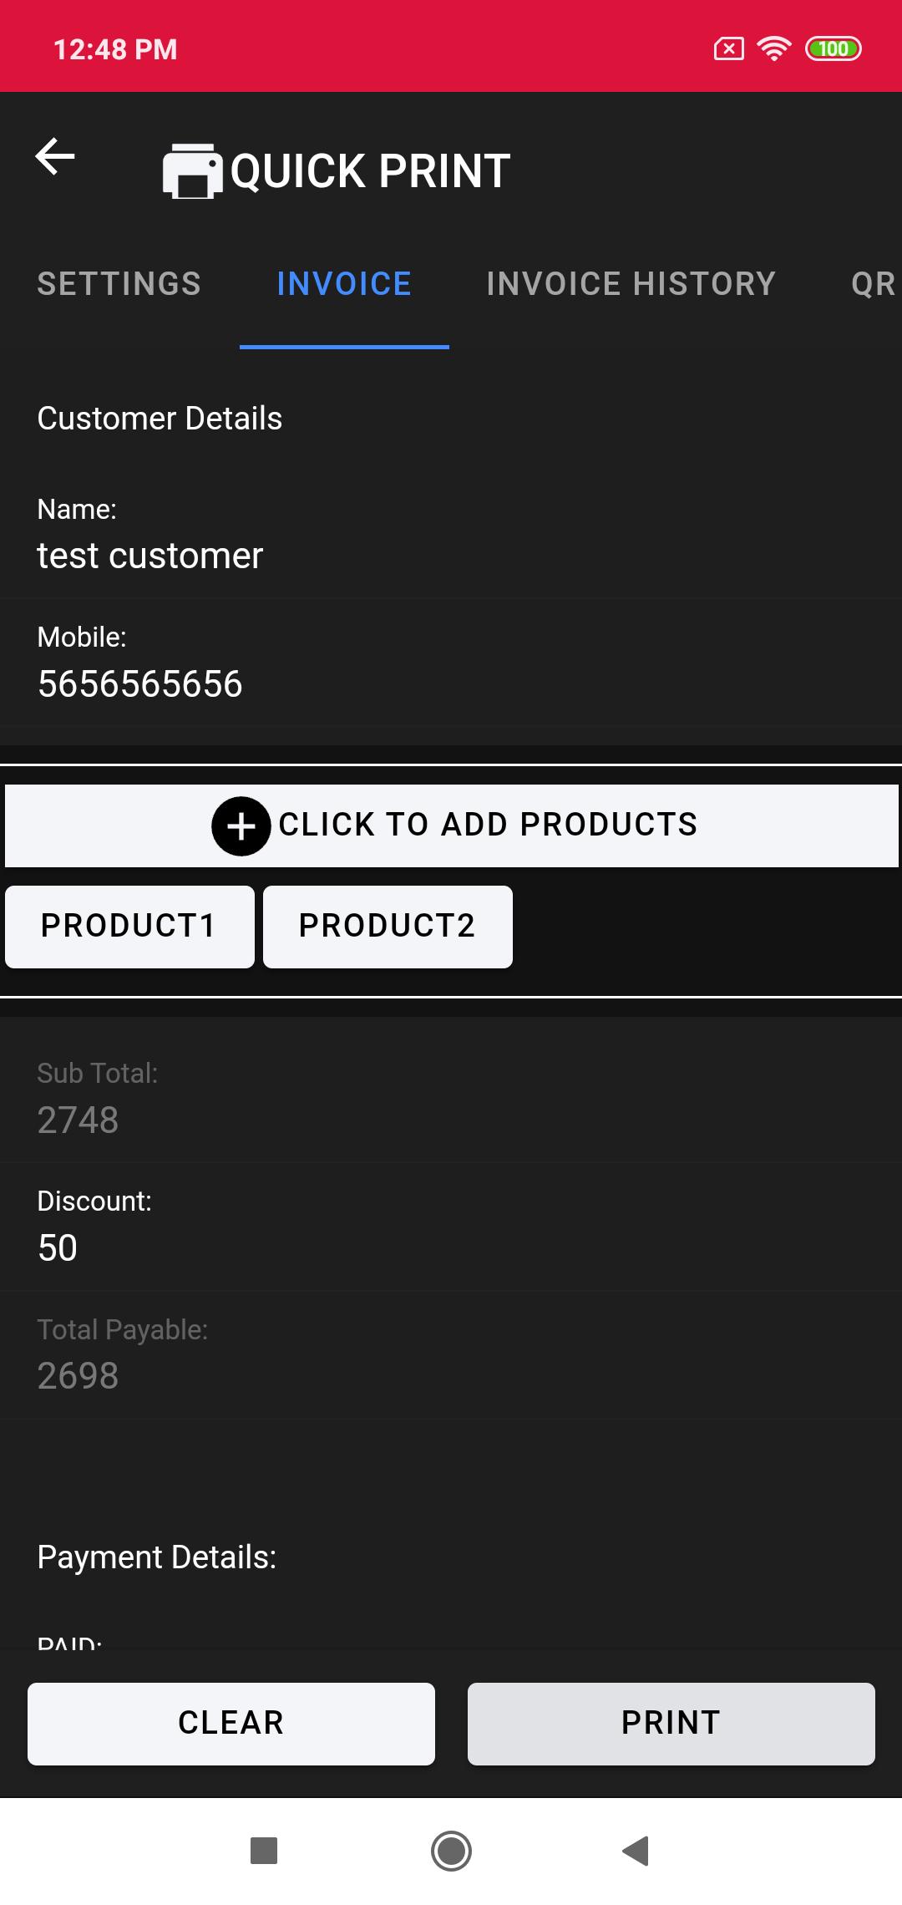Print the current invoice

[x=671, y=1724]
